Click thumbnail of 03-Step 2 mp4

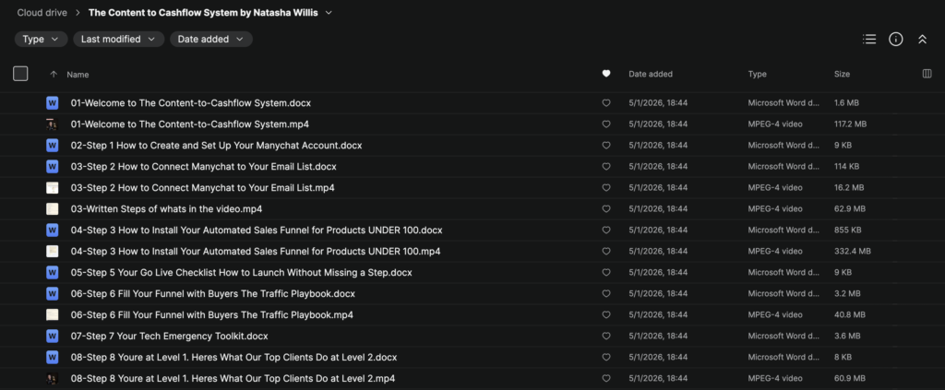coord(53,188)
